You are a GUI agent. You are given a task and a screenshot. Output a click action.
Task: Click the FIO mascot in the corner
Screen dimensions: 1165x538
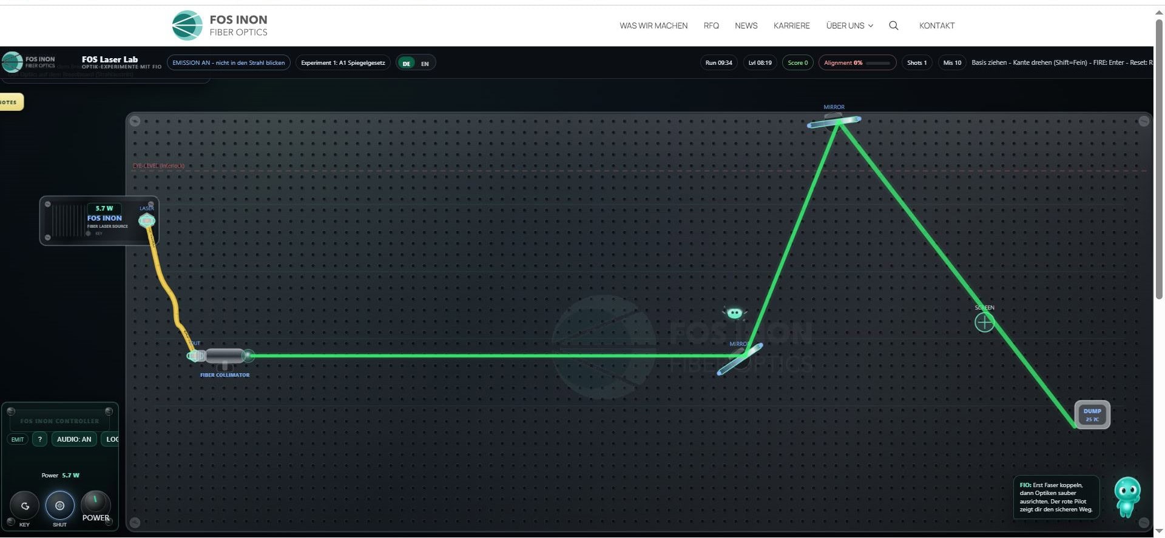(1127, 497)
